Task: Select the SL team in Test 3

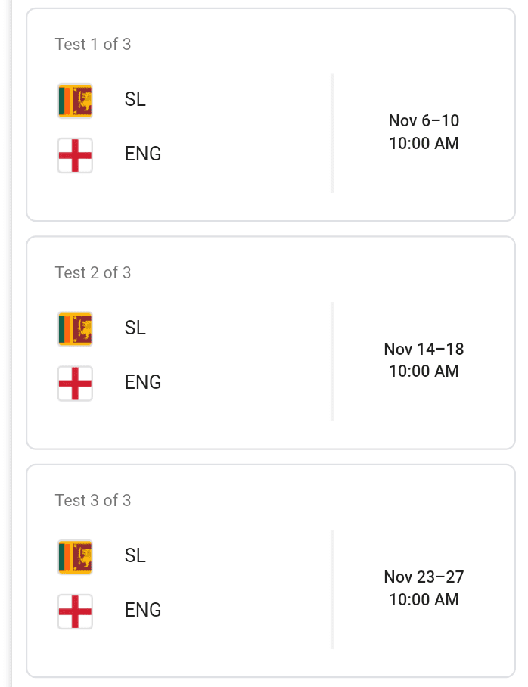Action: click(x=135, y=556)
